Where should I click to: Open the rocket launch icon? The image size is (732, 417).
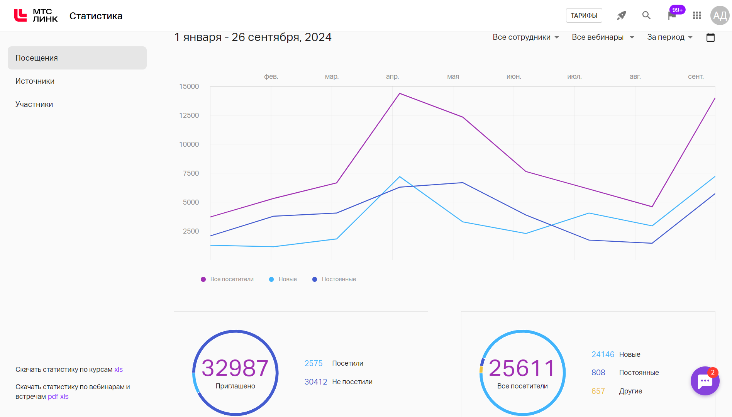click(x=621, y=15)
